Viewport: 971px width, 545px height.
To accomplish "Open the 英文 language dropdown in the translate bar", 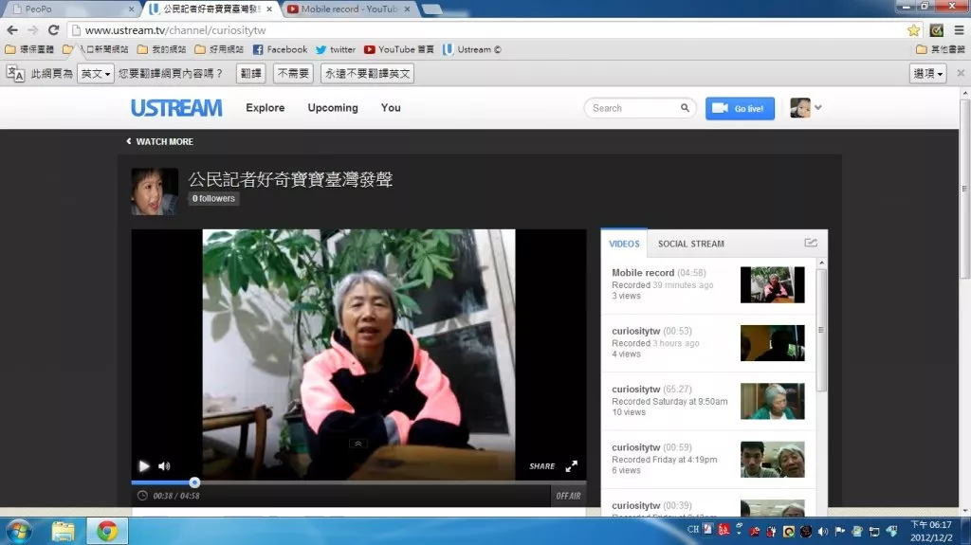I will coord(96,74).
